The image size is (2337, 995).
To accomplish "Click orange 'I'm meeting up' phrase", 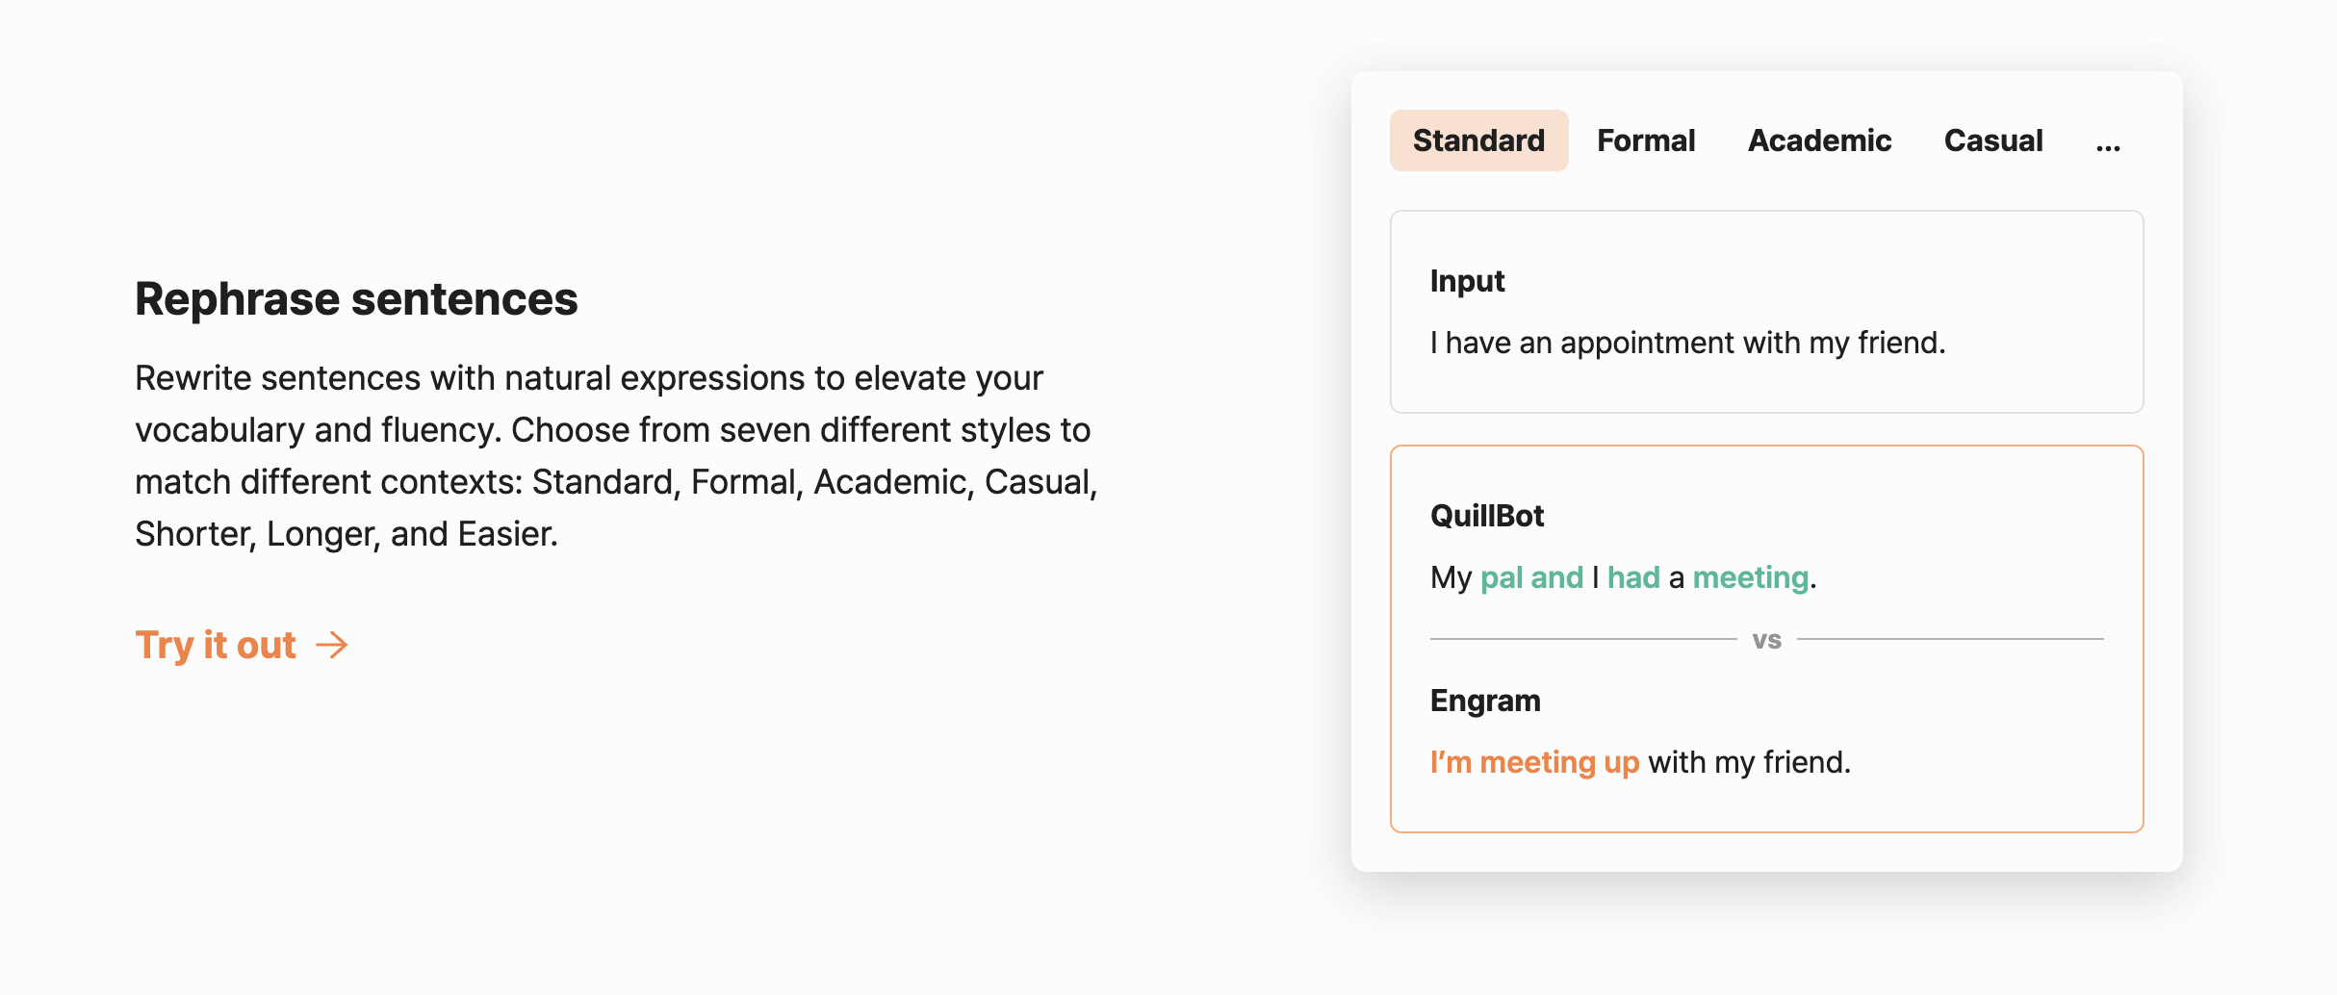I will click(x=1534, y=762).
